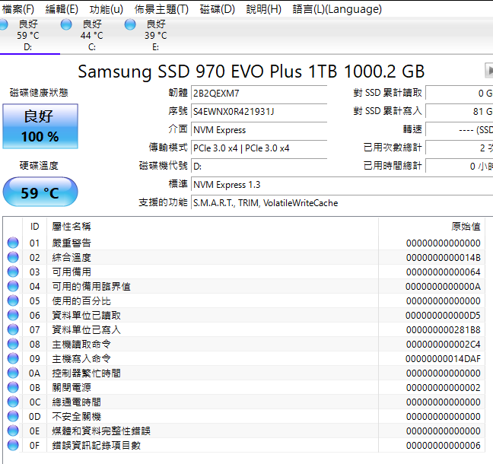493x464 pixels.
Task: Click the serial number field S4EWNX0R421931J
Action: (x=259, y=111)
